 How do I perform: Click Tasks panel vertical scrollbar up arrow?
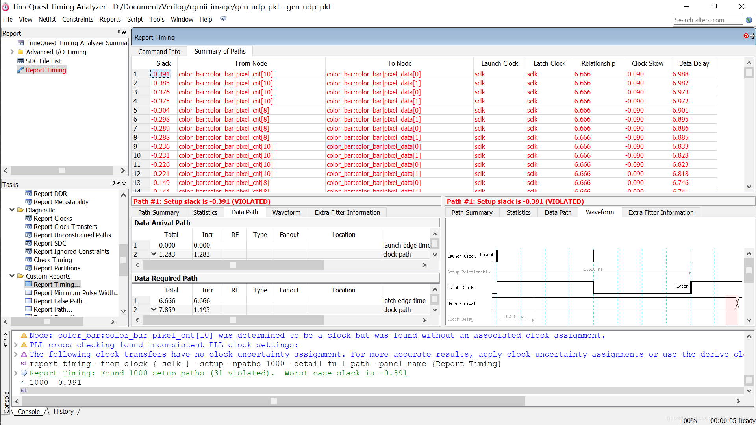[x=123, y=195]
